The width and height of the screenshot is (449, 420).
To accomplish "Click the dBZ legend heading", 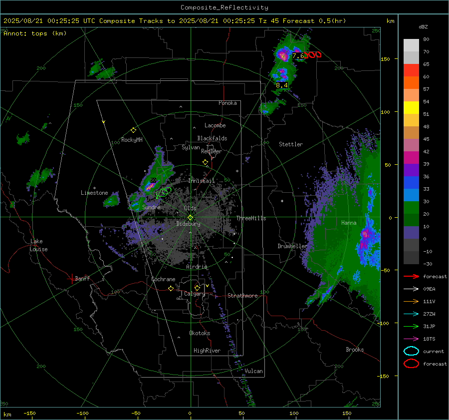I will click(x=423, y=26).
